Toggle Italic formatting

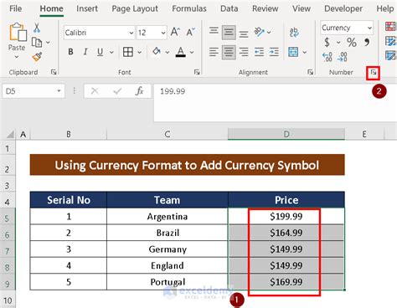tap(85, 52)
